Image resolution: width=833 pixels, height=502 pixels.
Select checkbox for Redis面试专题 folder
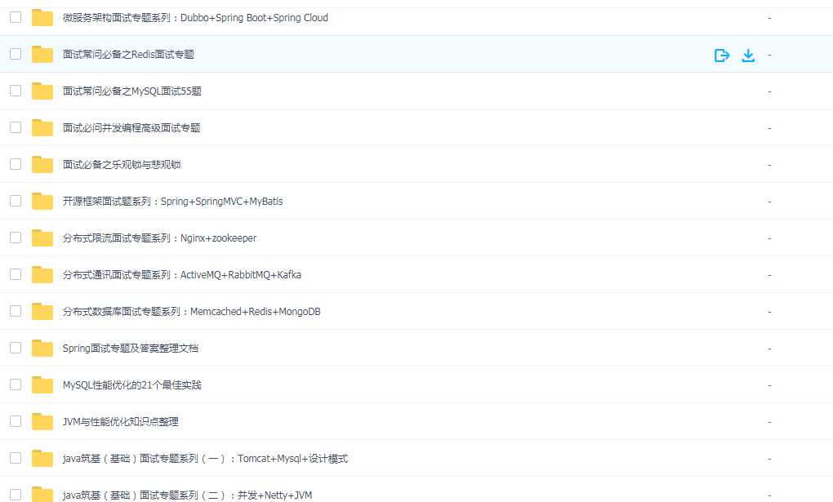16,54
